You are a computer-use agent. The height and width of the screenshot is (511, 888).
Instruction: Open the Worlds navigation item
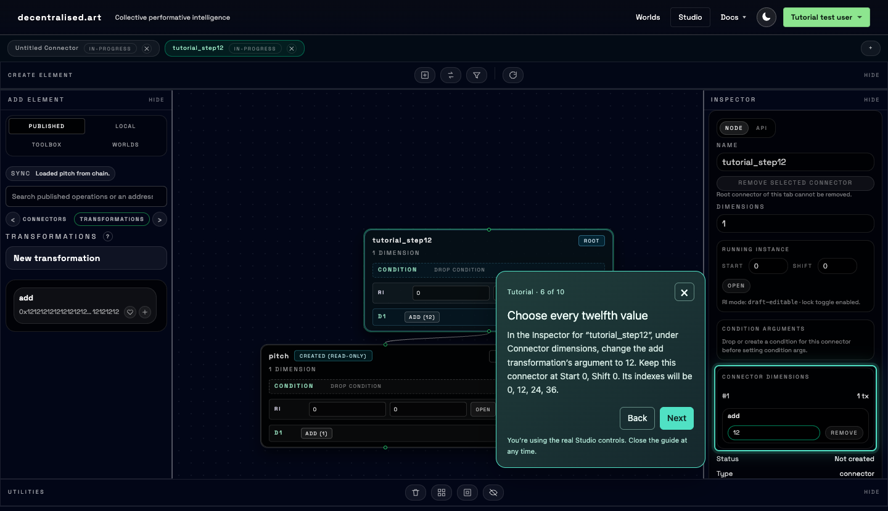pos(647,17)
